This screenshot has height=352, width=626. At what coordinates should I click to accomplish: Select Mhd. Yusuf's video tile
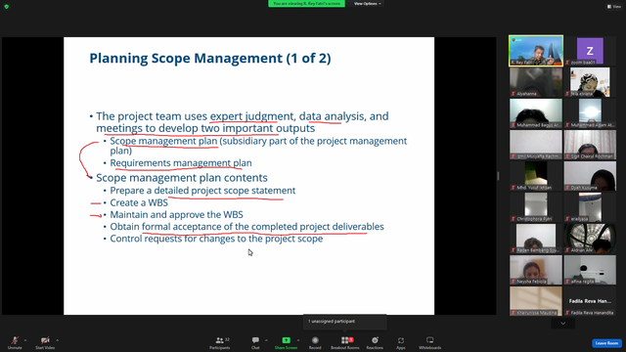pos(536,176)
